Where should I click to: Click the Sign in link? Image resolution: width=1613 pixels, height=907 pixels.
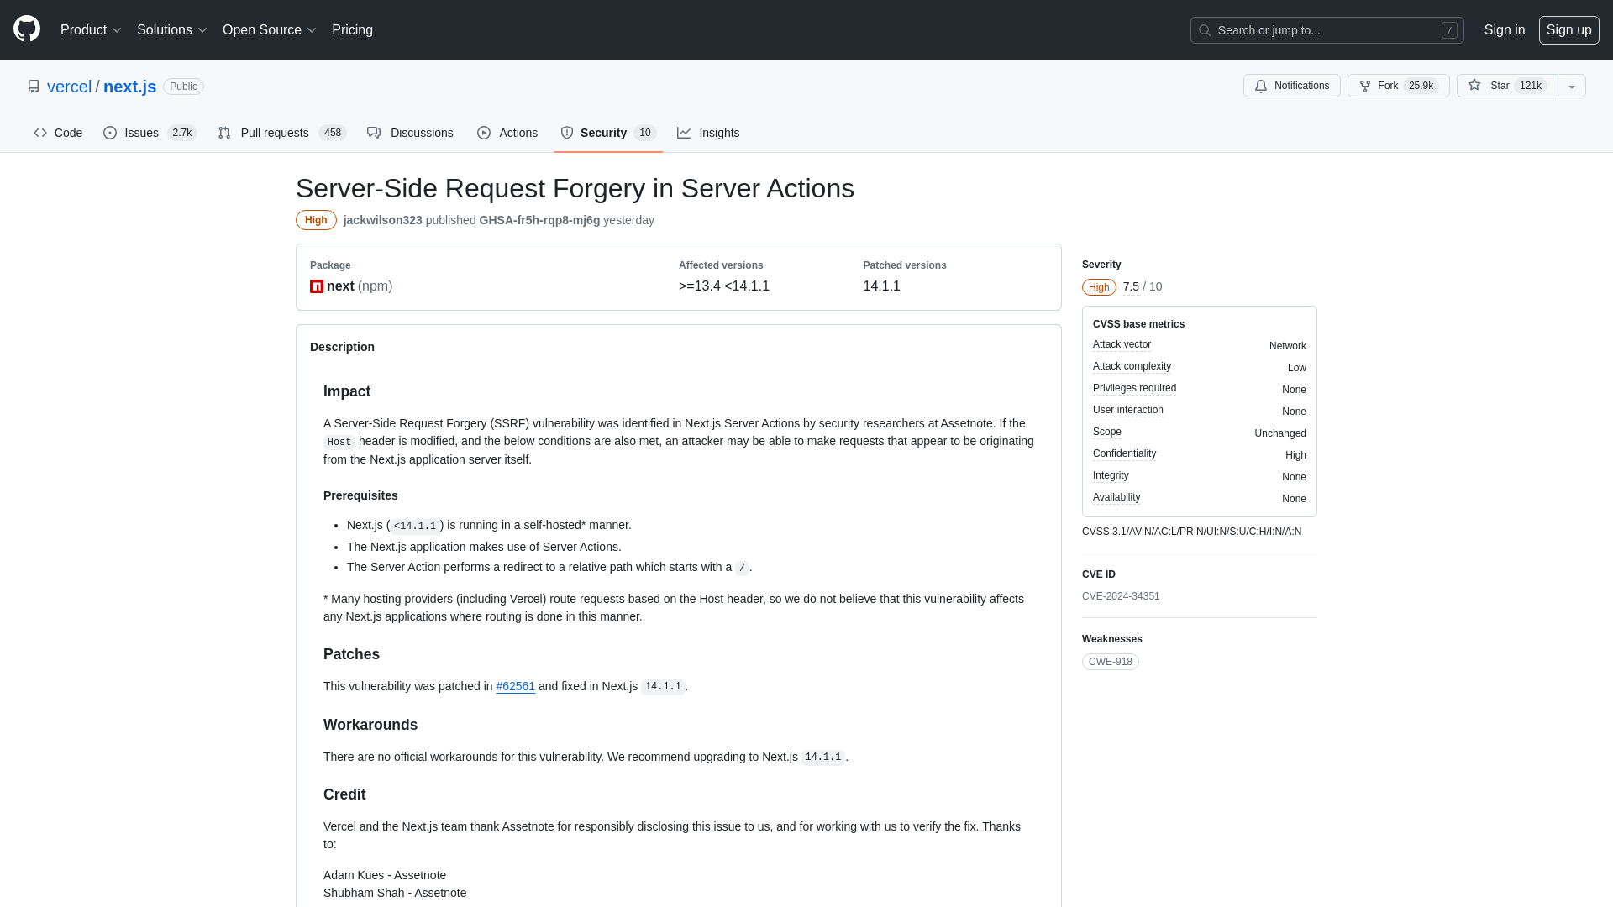[x=1504, y=30]
